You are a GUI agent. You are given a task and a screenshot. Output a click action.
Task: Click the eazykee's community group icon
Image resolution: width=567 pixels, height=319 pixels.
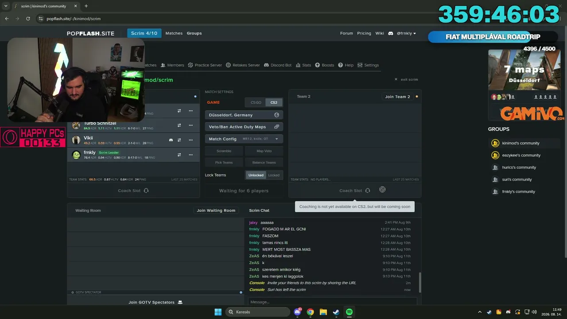pyautogui.click(x=495, y=155)
